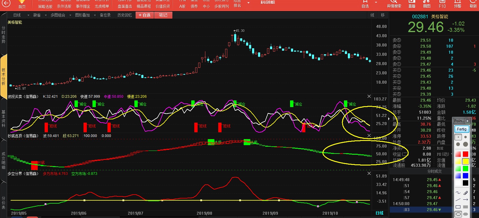Select the freehand squiggle tool

pyautogui.click(x=458, y=193)
